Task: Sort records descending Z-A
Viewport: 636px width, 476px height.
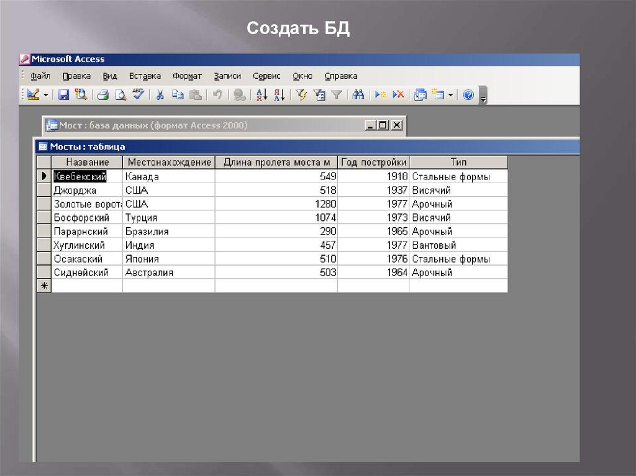Action: click(x=279, y=95)
